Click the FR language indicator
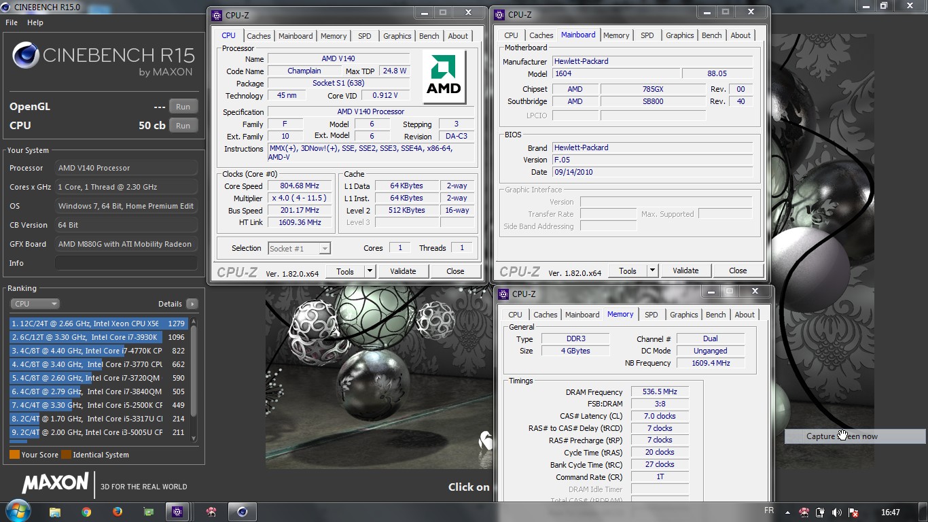The height and width of the screenshot is (522, 928). tap(769, 510)
